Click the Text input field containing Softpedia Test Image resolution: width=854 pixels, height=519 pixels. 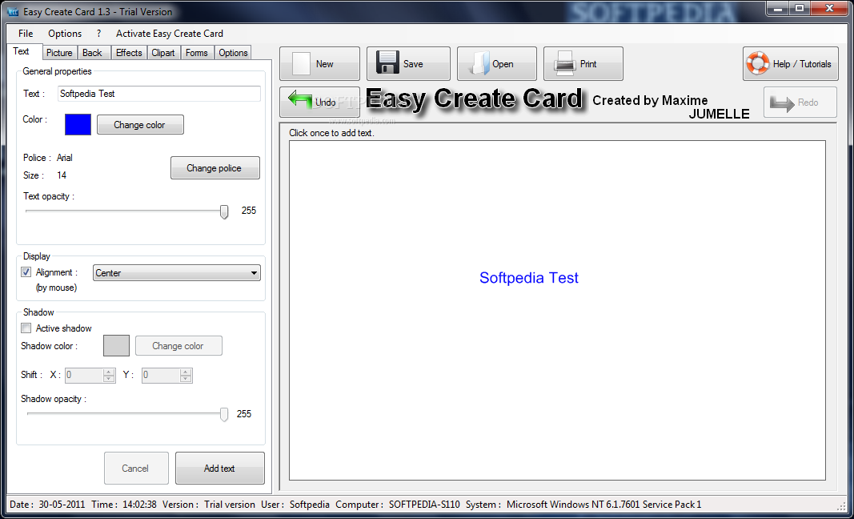(159, 94)
